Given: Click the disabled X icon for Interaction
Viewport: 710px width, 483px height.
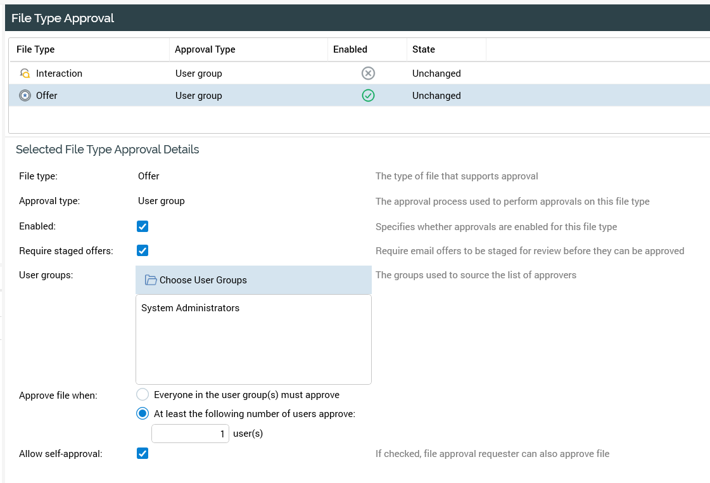Looking at the screenshot, I should (x=368, y=74).
